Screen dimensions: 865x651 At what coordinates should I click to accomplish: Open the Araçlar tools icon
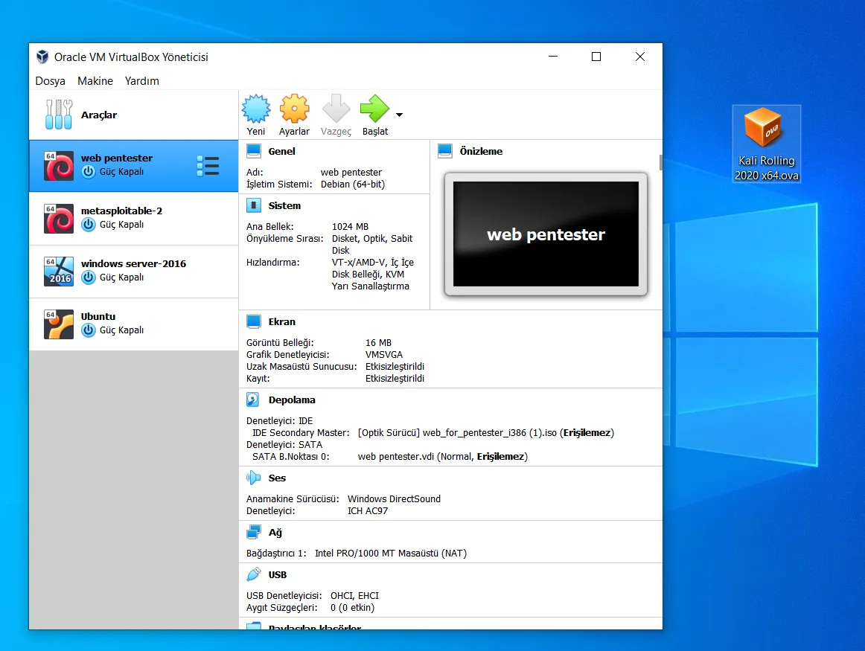59,115
